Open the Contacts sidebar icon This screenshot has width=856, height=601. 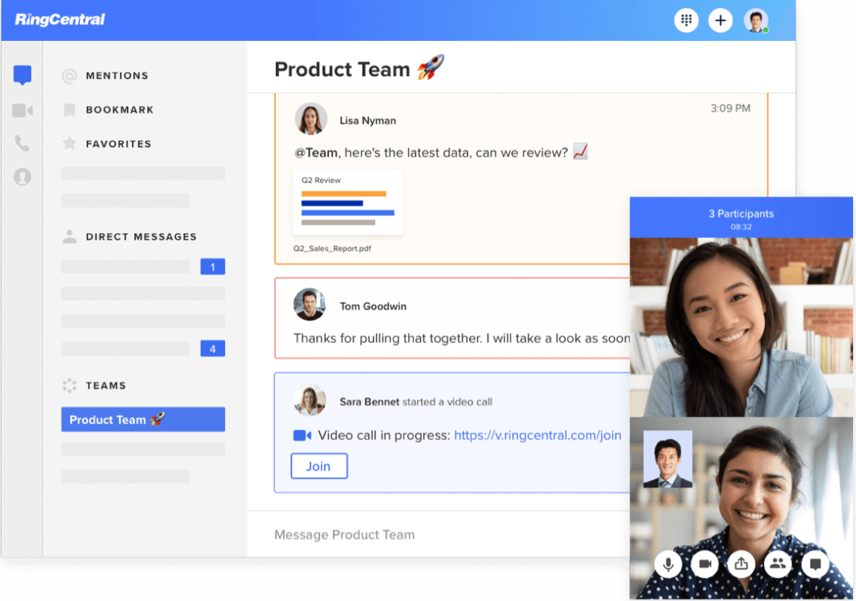tap(22, 177)
